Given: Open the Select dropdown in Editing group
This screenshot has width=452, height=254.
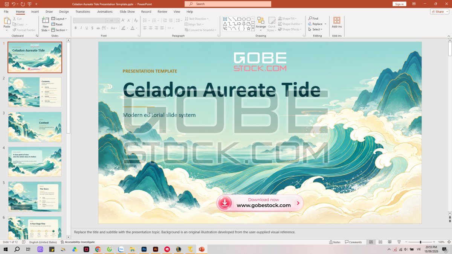Looking at the screenshot, I should pos(315,29).
